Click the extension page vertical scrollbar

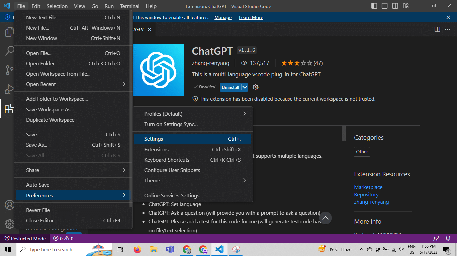344,133
